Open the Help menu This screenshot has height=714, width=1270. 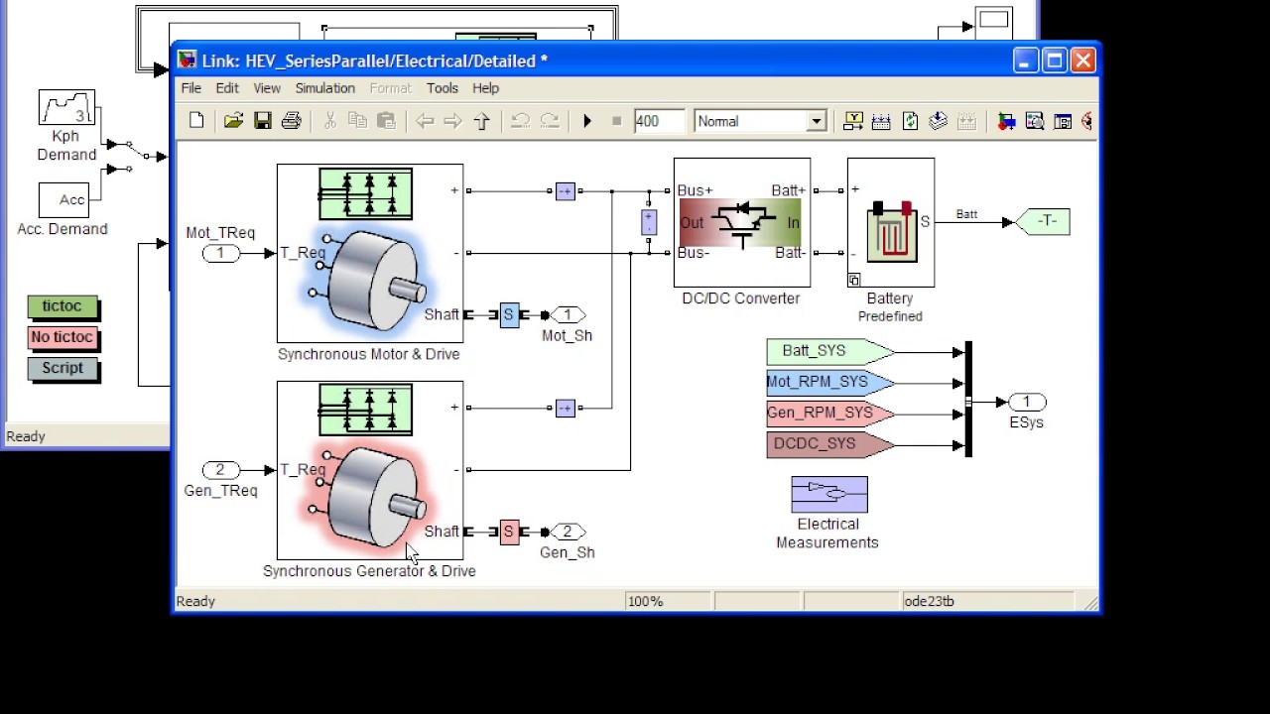tap(485, 88)
